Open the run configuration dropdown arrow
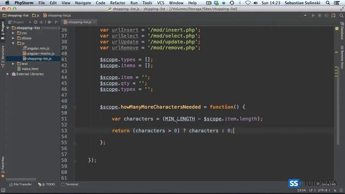The height and width of the screenshot is (194, 345). (x=305, y=16)
